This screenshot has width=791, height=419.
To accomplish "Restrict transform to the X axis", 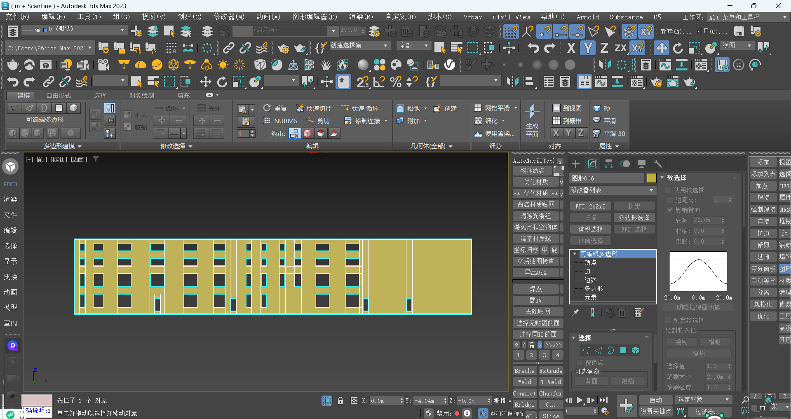I will point(571,48).
